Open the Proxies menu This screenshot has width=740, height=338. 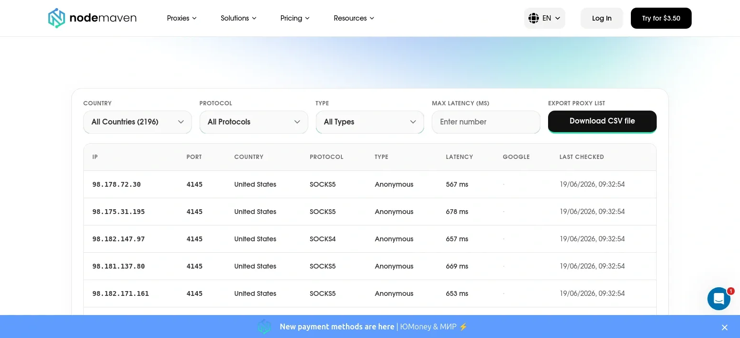click(x=182, y=18)
